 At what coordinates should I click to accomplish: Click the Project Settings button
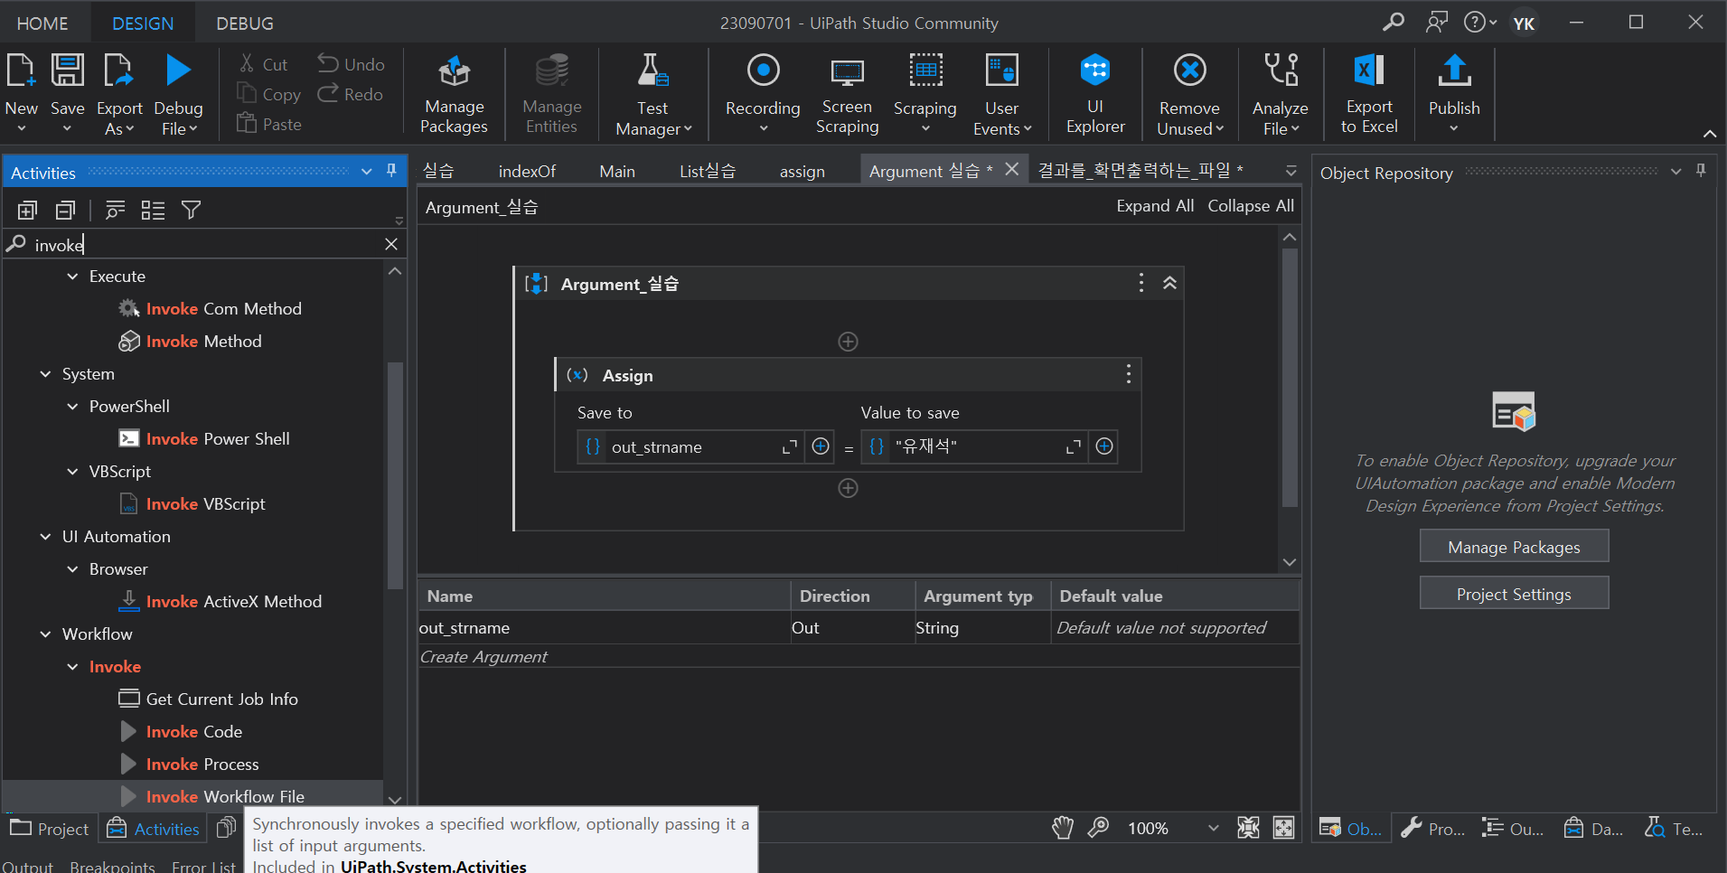[x=1514, y=594]
